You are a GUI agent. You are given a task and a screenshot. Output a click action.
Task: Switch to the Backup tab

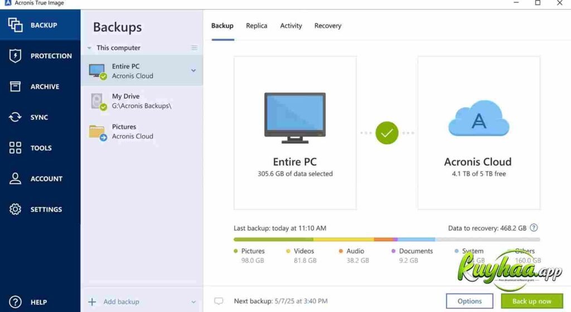(x=222, y=26)
